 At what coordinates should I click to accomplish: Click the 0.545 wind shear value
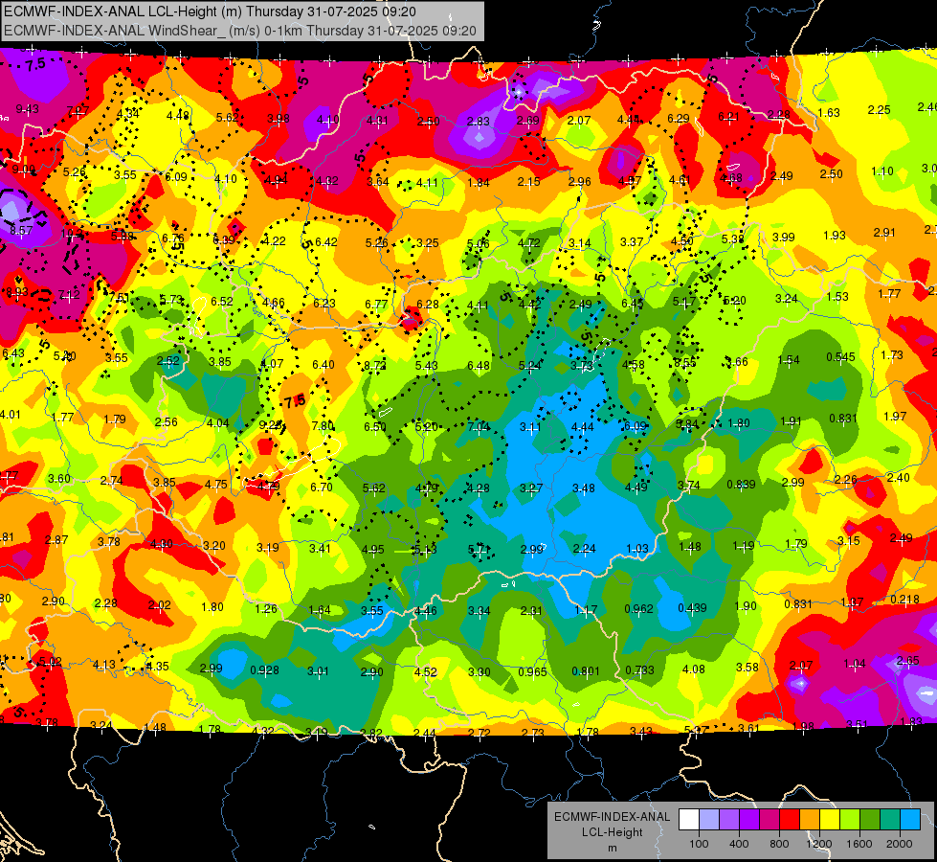[x=840, y=357]
